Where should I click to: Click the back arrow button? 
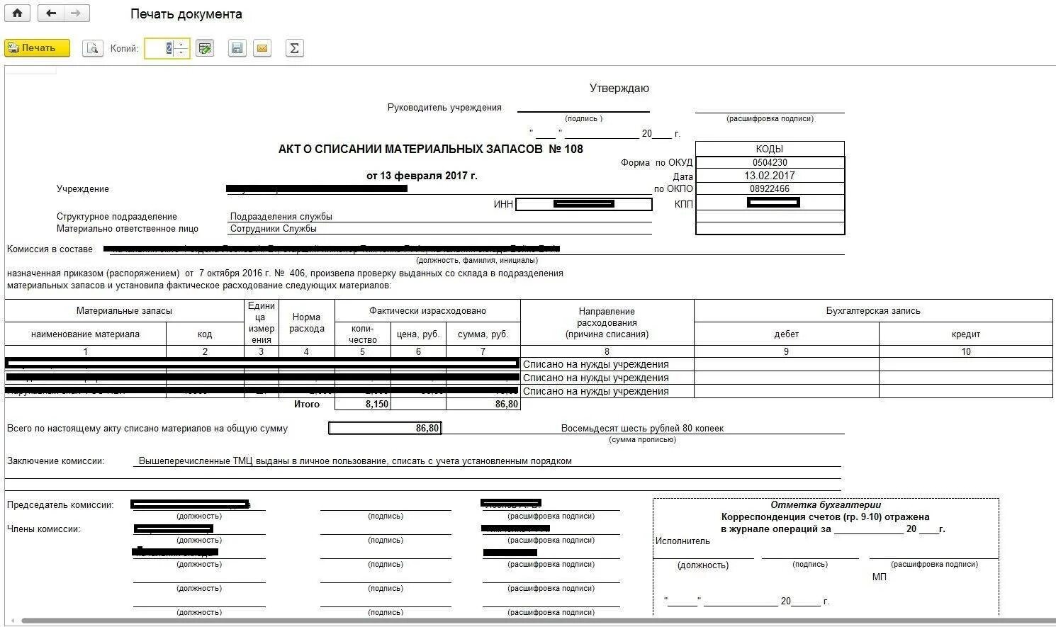click(50, 13)
